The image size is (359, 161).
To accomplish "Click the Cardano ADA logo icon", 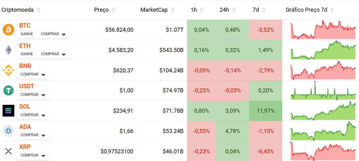I will click(8, 131).
